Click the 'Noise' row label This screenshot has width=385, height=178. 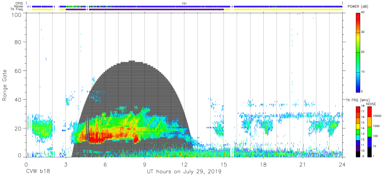19,6
